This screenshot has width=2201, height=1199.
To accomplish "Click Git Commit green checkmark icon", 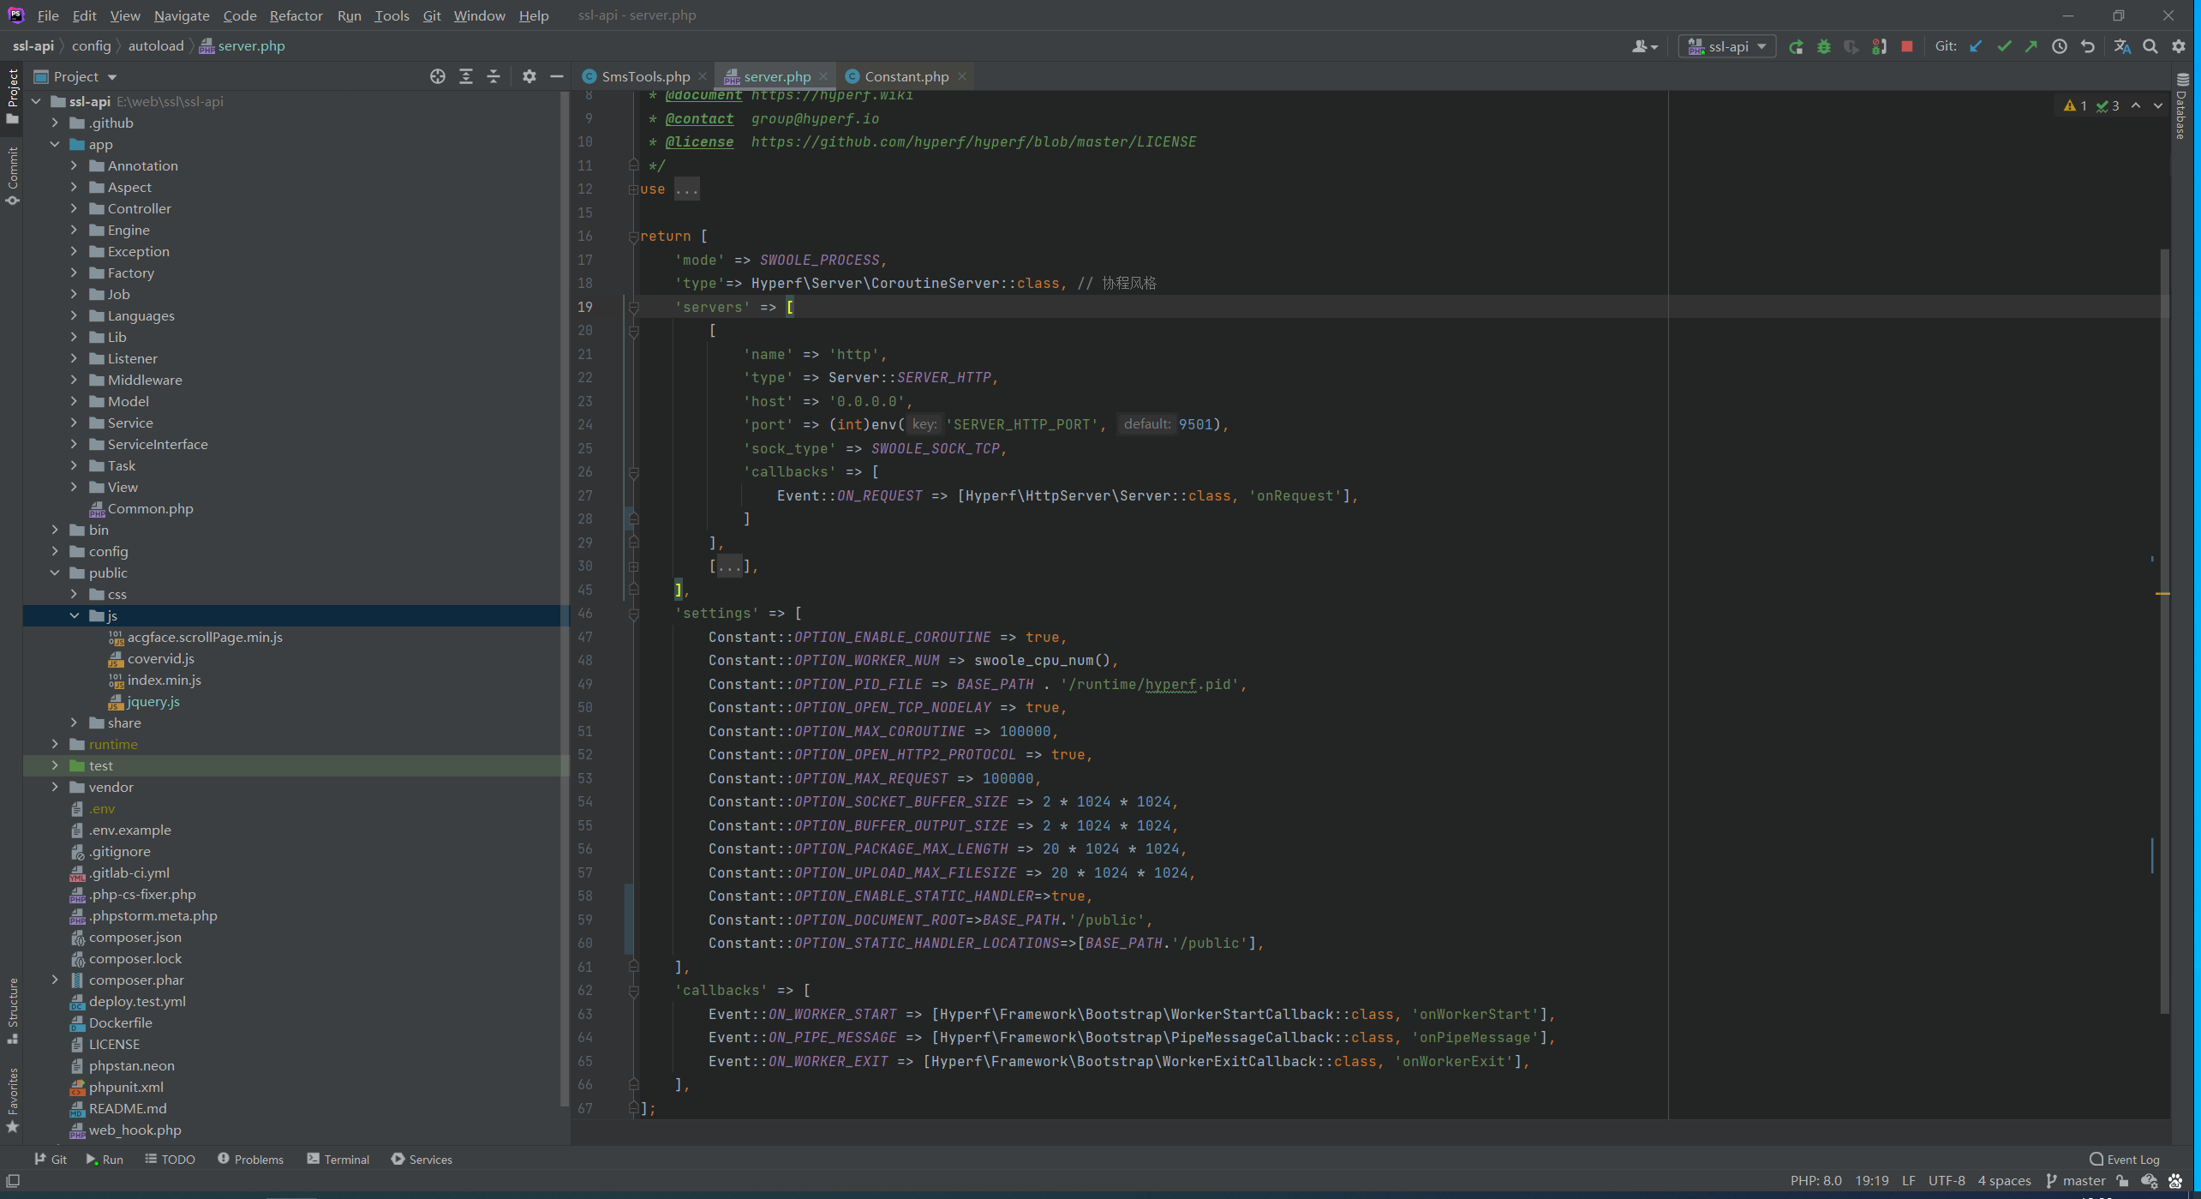I will click(2003, 46).
